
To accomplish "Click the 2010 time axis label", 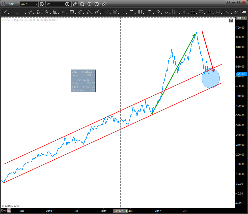I will [x=49, y=211].
